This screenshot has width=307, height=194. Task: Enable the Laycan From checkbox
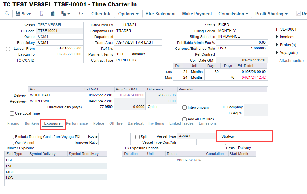coord(8,49)
